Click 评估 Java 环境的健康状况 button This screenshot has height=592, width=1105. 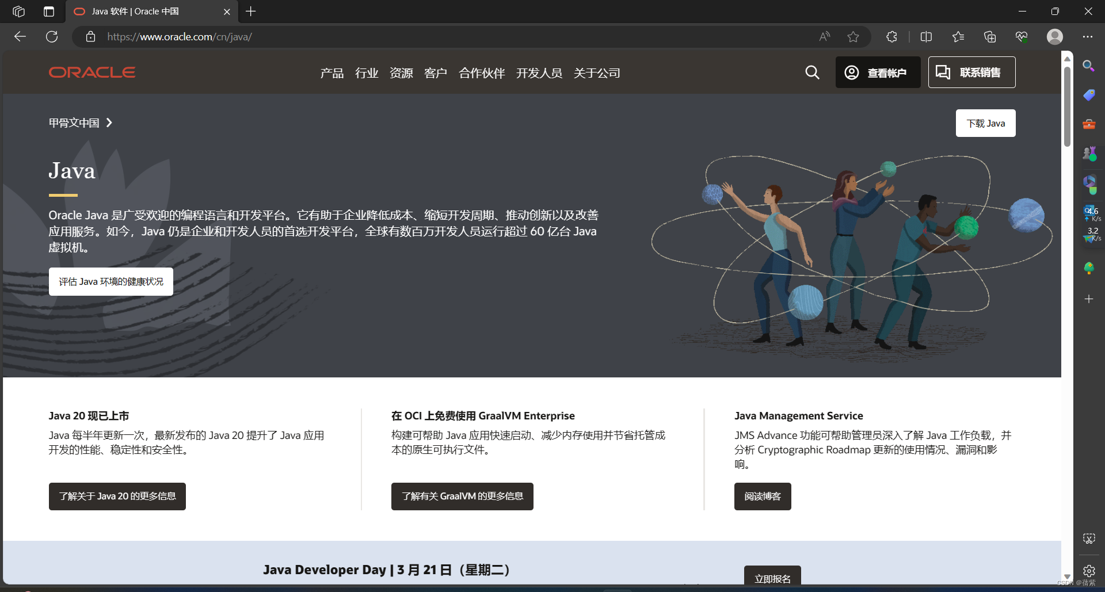coord(111,282)
